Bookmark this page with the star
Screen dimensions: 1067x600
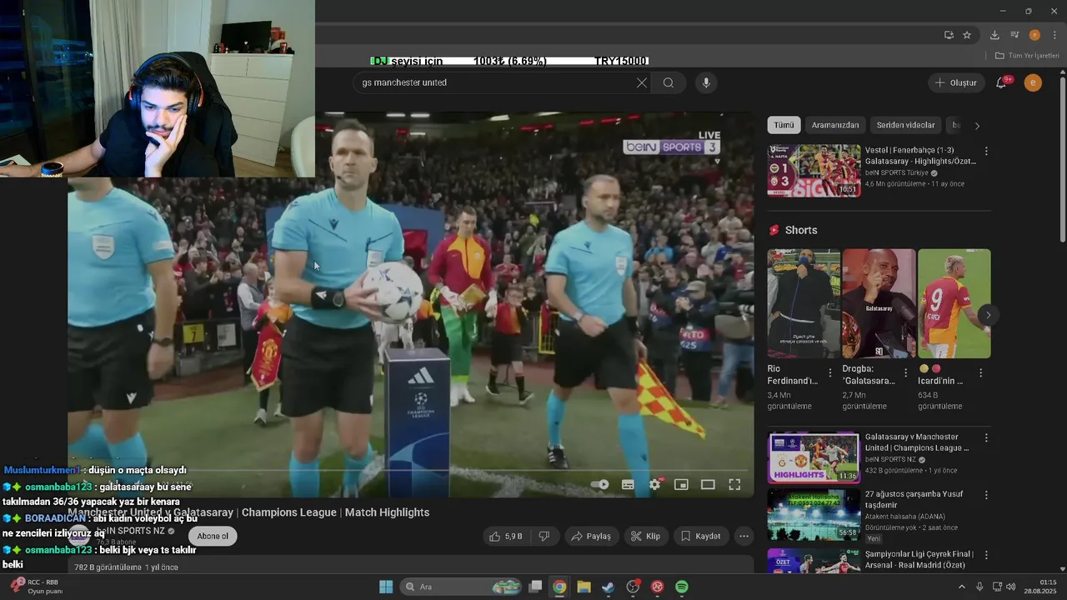tap(967, 35)
